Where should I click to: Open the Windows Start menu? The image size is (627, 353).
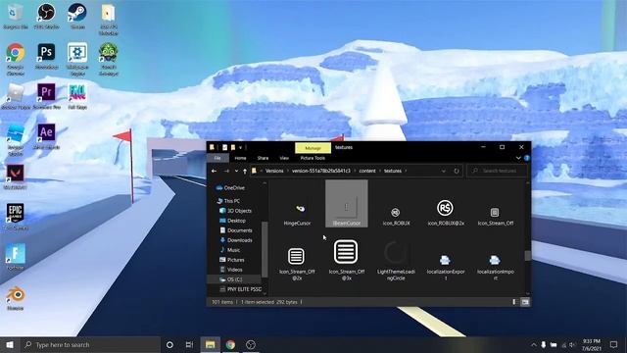10,344
